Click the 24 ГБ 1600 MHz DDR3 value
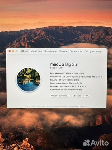The width and height of the screenshot is (112, 150). [69, 80]
